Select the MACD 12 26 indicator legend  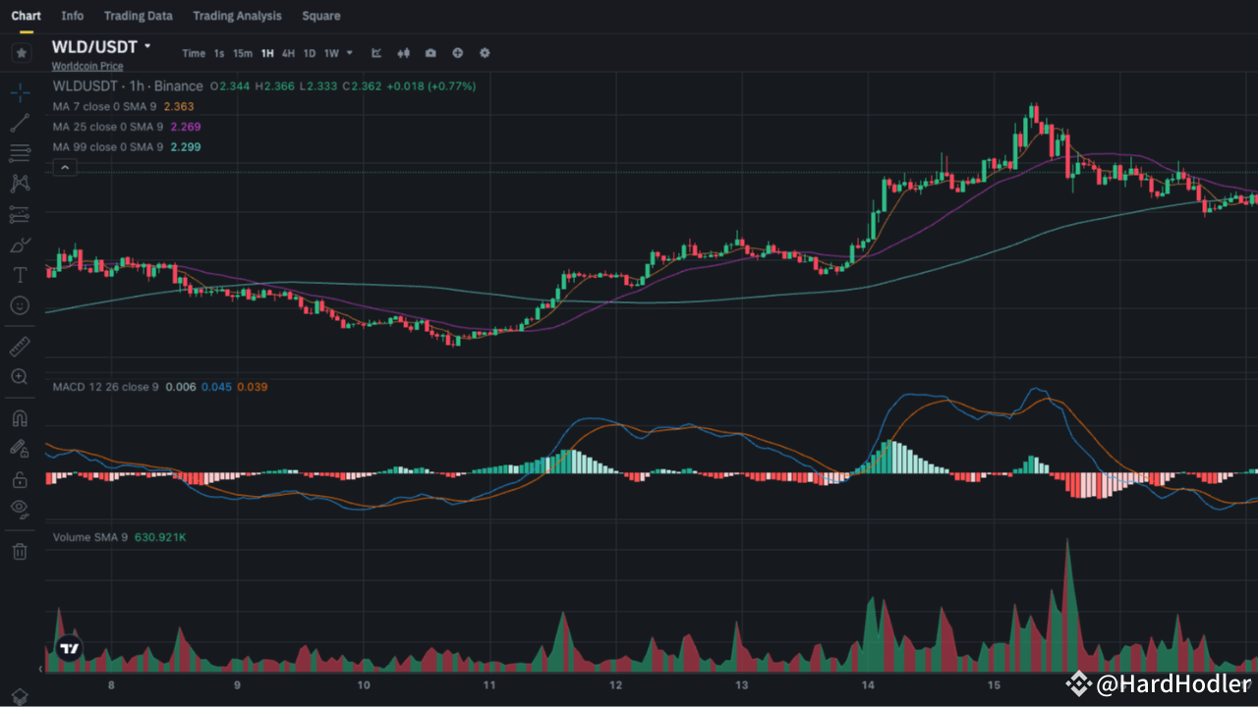point(106,387)
